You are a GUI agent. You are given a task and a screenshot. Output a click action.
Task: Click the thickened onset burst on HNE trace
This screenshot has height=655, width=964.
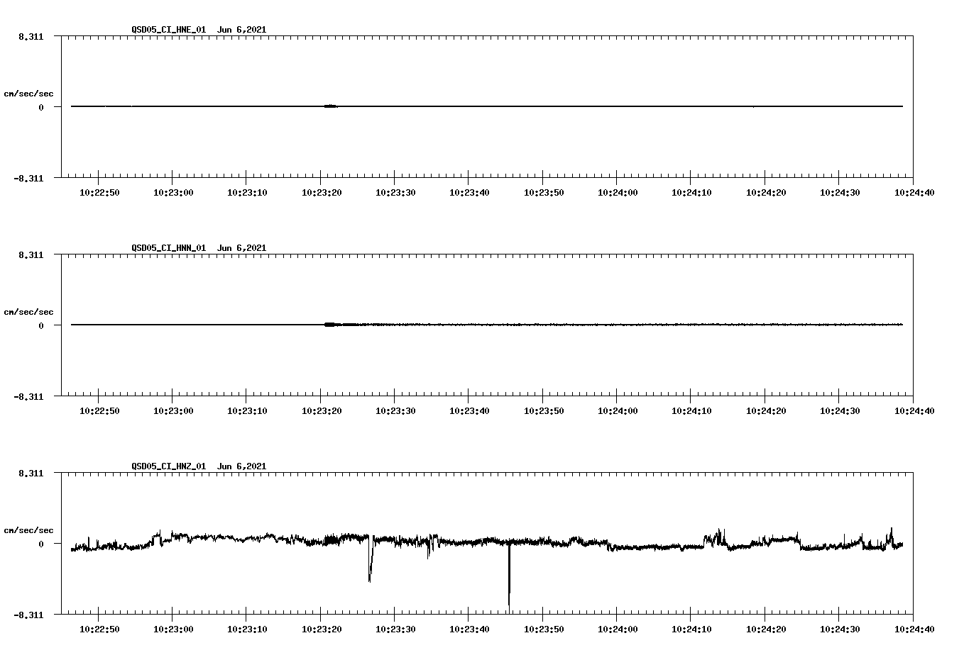tap(331, 106)
